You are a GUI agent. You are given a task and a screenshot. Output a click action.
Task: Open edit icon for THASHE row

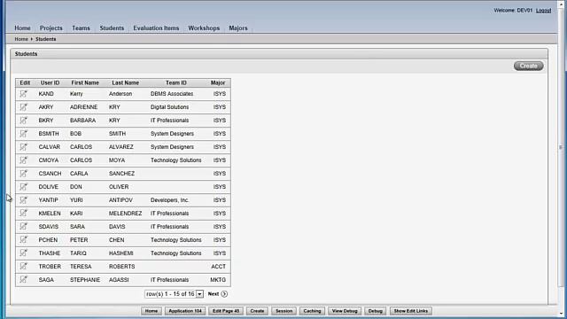pos(24,253)
